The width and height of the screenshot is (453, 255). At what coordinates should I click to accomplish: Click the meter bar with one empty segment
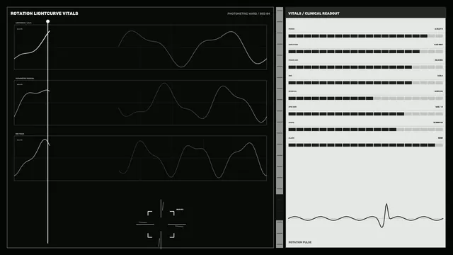pos(365,145)
